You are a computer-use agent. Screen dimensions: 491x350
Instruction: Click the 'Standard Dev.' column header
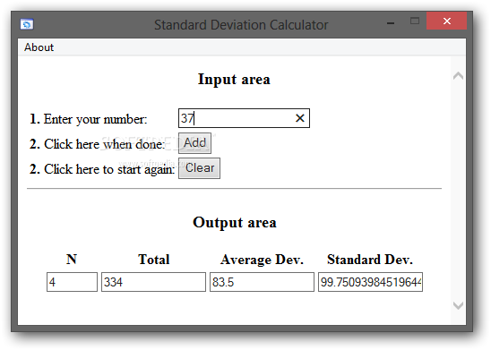370,260
